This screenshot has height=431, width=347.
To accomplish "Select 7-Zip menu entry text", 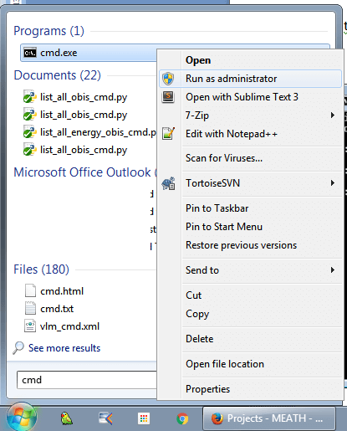I will tap(197, 115).
